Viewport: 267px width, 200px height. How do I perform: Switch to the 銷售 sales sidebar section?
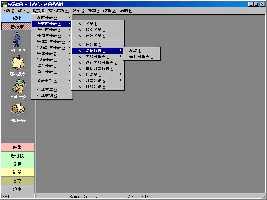click(18, 147)
